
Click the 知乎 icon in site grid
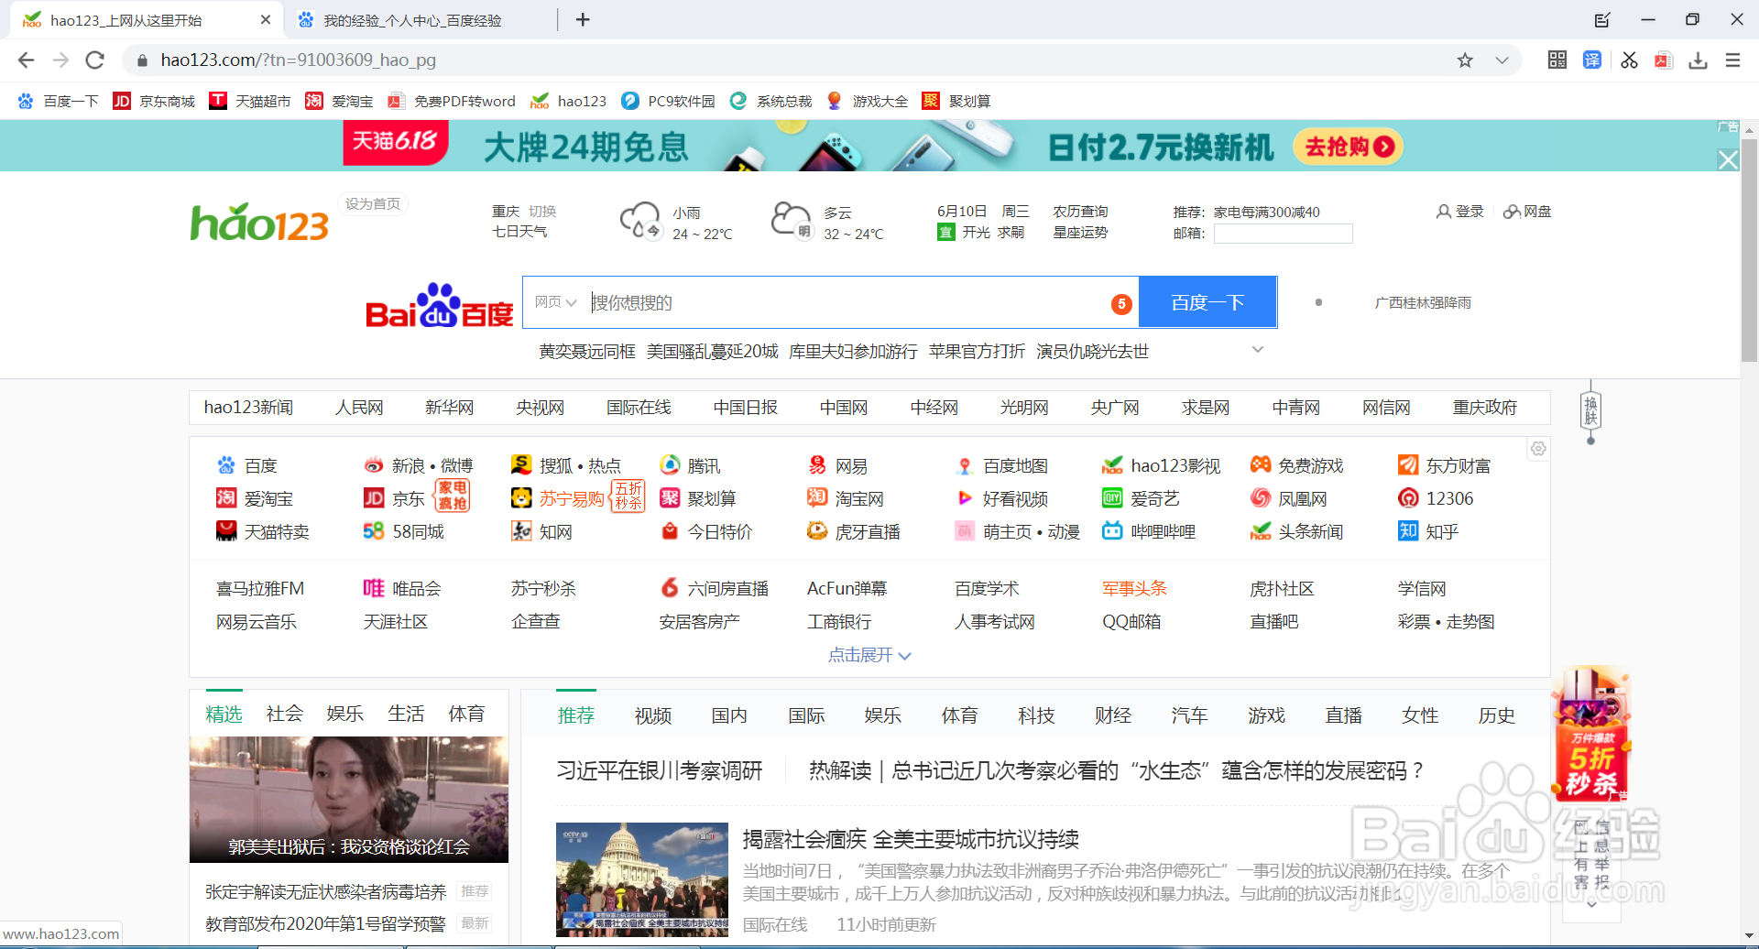tap(1408, 531)
